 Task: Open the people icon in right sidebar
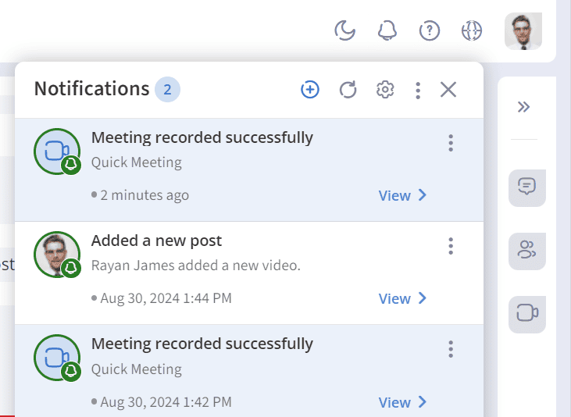coord(527,250)
